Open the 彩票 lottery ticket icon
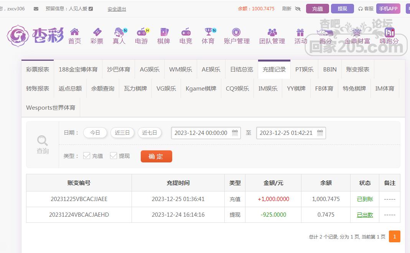The height and width of the screenshot is (253, 410). pyautogui.click(x=97, y=32)
